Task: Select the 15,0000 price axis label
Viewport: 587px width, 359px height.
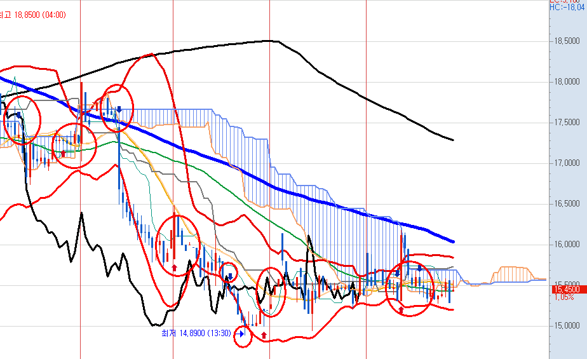Action: (x=567, y=326)
